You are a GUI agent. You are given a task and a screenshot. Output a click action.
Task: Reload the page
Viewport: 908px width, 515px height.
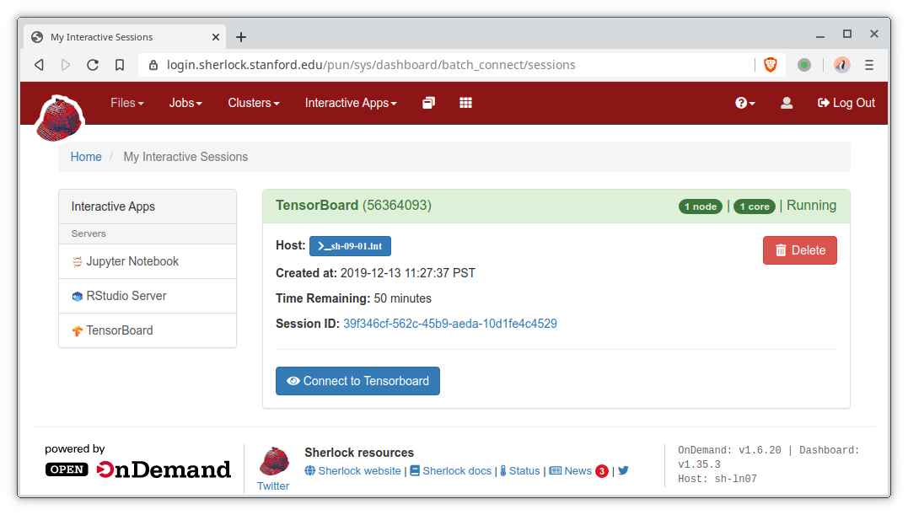pyautogui.click(x=93, y=65)
